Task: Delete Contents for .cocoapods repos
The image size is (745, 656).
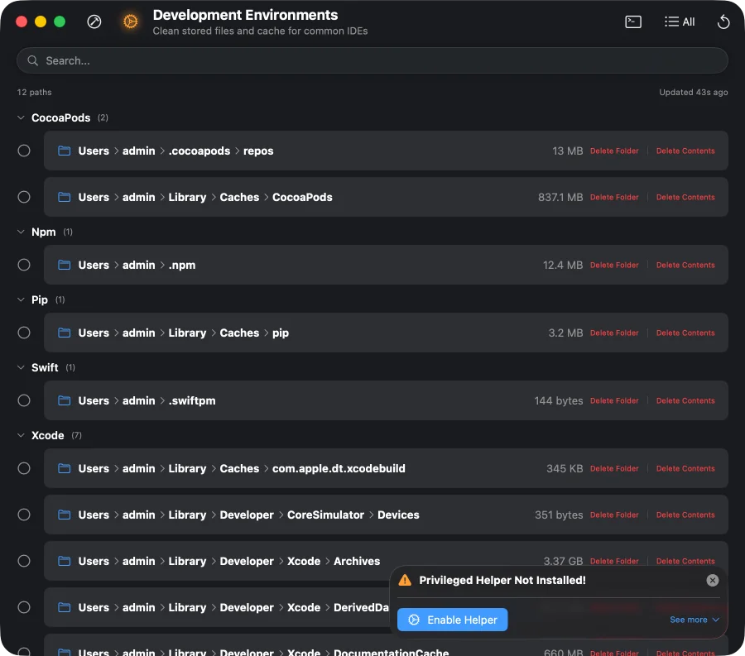Action: pos(685,151)
